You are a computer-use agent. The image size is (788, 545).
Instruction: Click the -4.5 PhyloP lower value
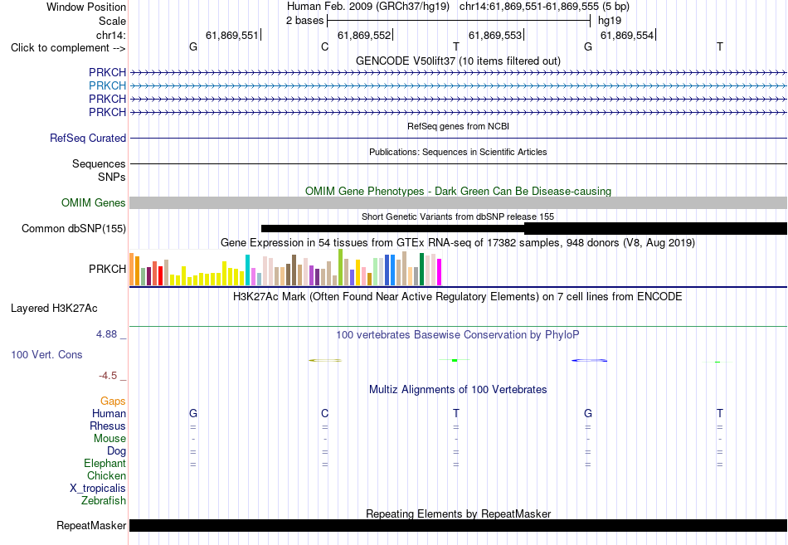(x=108, y=376)
